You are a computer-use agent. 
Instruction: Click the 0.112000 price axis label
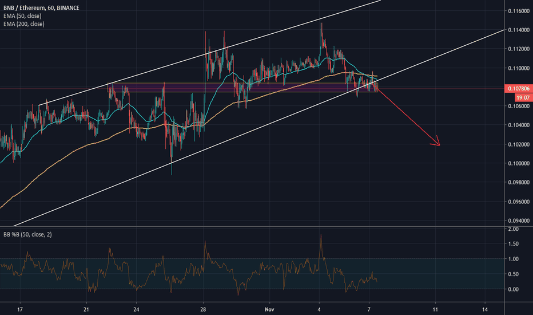point(519,49)
